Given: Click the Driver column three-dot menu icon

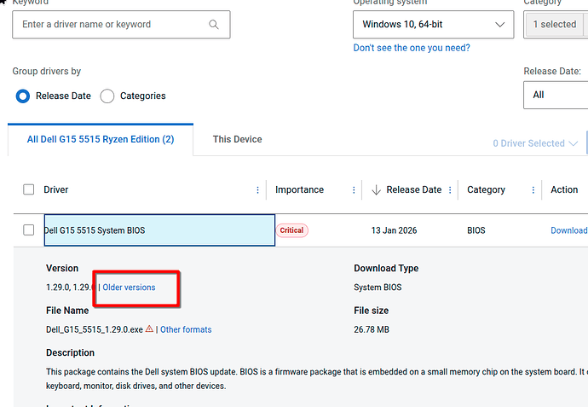Looking at the screenshot, I should [x=258, y=190].
